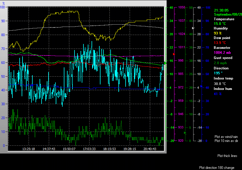Click the 21:30:05 timestamp

click(221, 10)
